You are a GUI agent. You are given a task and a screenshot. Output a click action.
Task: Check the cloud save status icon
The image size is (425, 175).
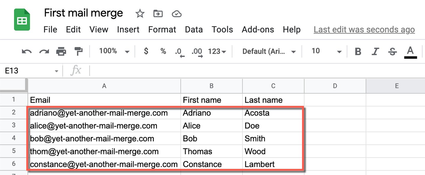[177, 14]
